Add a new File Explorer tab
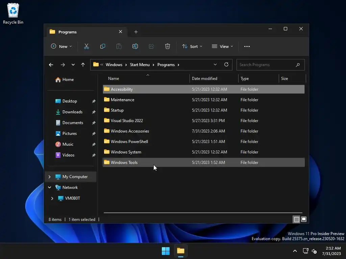This screenshot has height=259, width=346. pyautogui.click(x=136, y=32)
